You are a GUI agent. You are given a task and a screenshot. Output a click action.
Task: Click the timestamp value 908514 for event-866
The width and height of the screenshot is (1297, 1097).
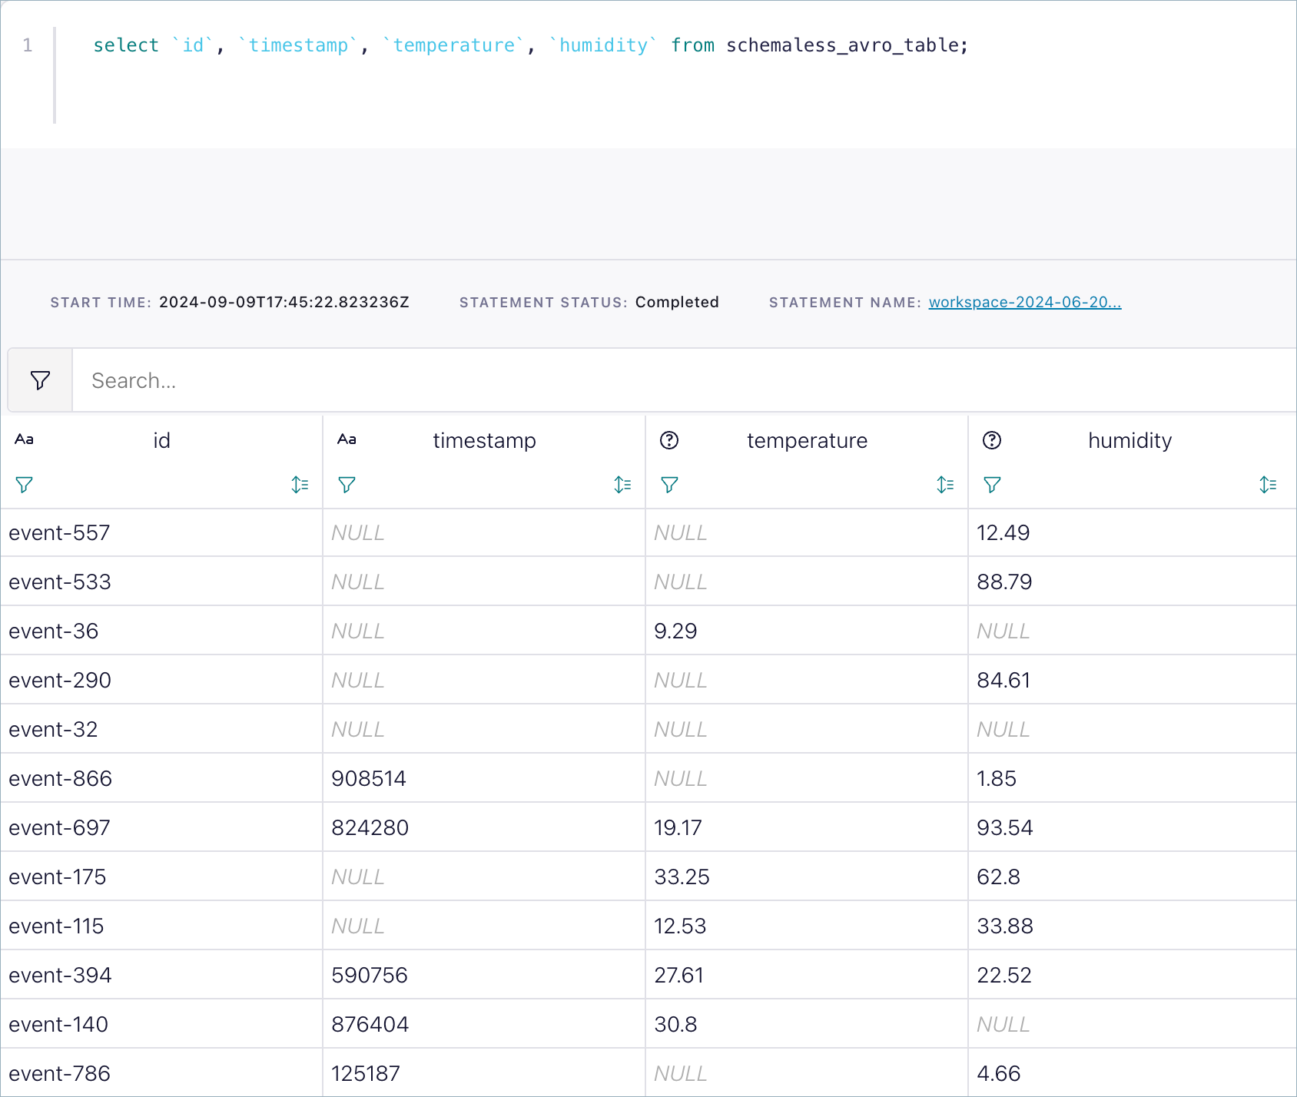[x=370, y=777]
